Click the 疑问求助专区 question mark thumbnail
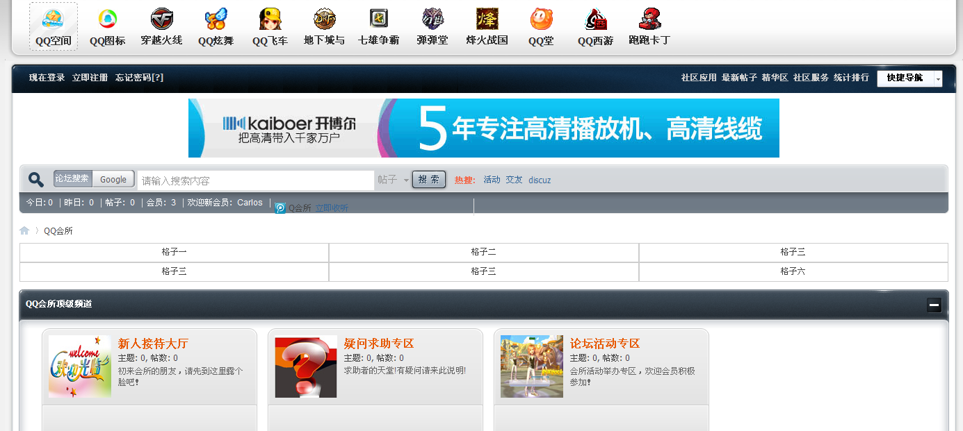 coord(306,366)
